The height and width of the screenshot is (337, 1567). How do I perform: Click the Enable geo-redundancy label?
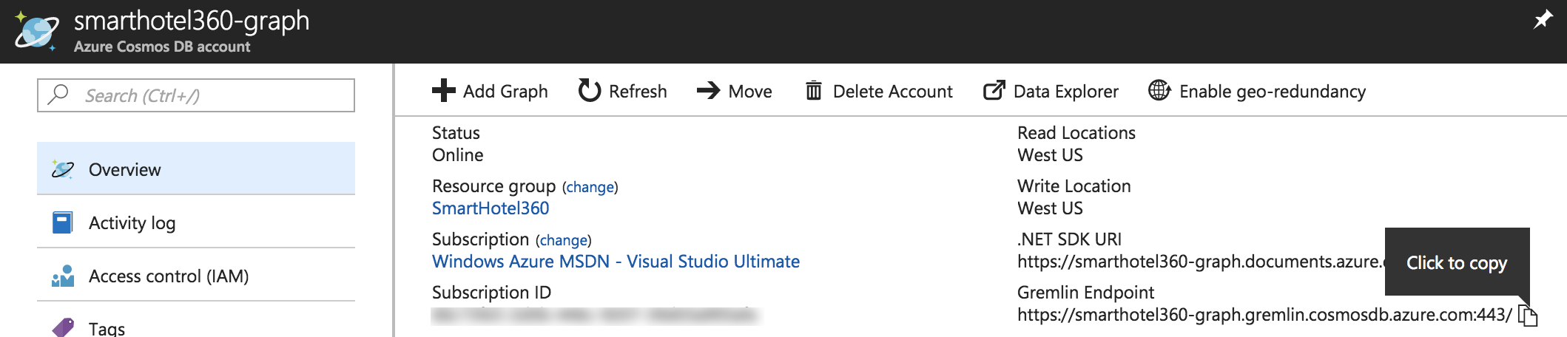pos(1272,92)
